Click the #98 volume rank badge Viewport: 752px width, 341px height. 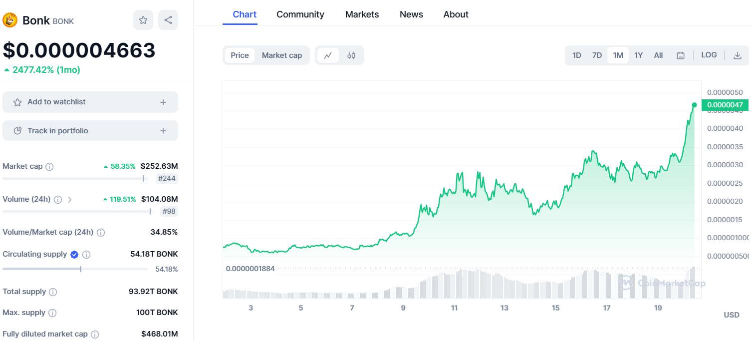(169, 211)
